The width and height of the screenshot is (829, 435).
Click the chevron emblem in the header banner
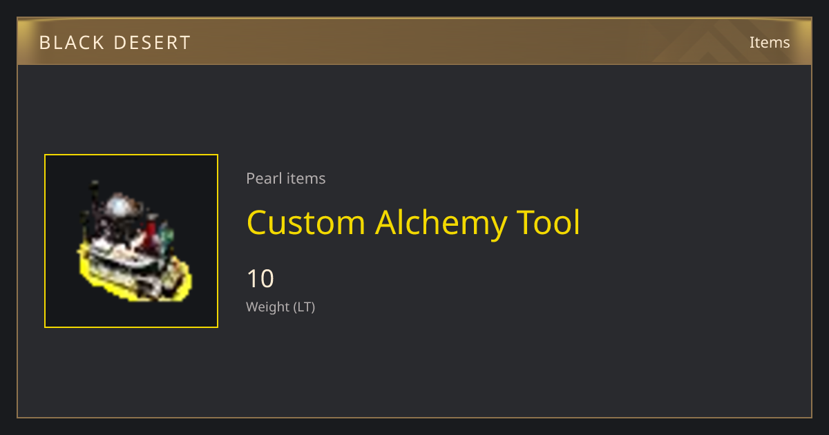[718, 43]
